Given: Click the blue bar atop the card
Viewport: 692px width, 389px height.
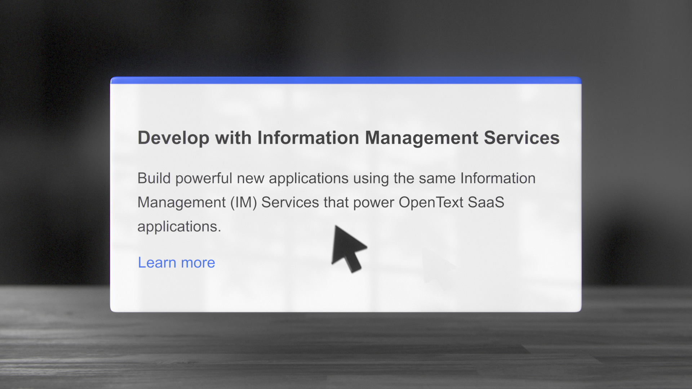Looking at the screenshot, I should tap(345, 80).
